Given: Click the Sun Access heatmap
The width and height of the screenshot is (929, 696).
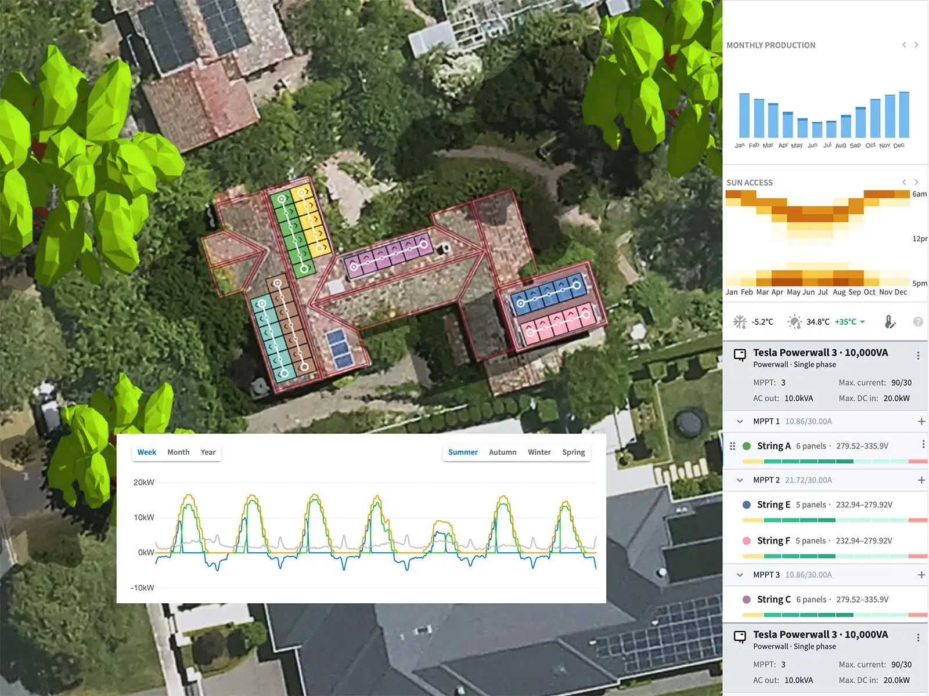Looking at the screenshot, I should pyautogui.click(x=818, y=238).
